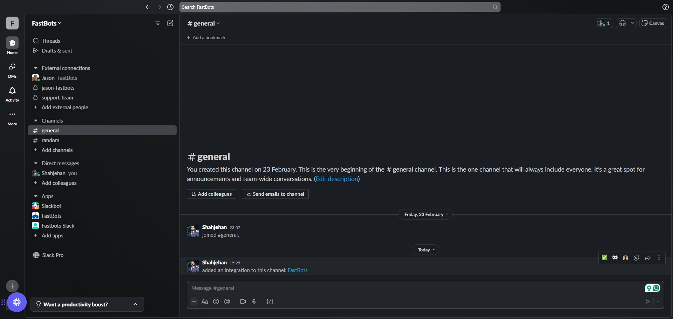This screenshot has height=319, width=673.
Task: Click the attach plus icon in composer
Action: coord(194,301)
